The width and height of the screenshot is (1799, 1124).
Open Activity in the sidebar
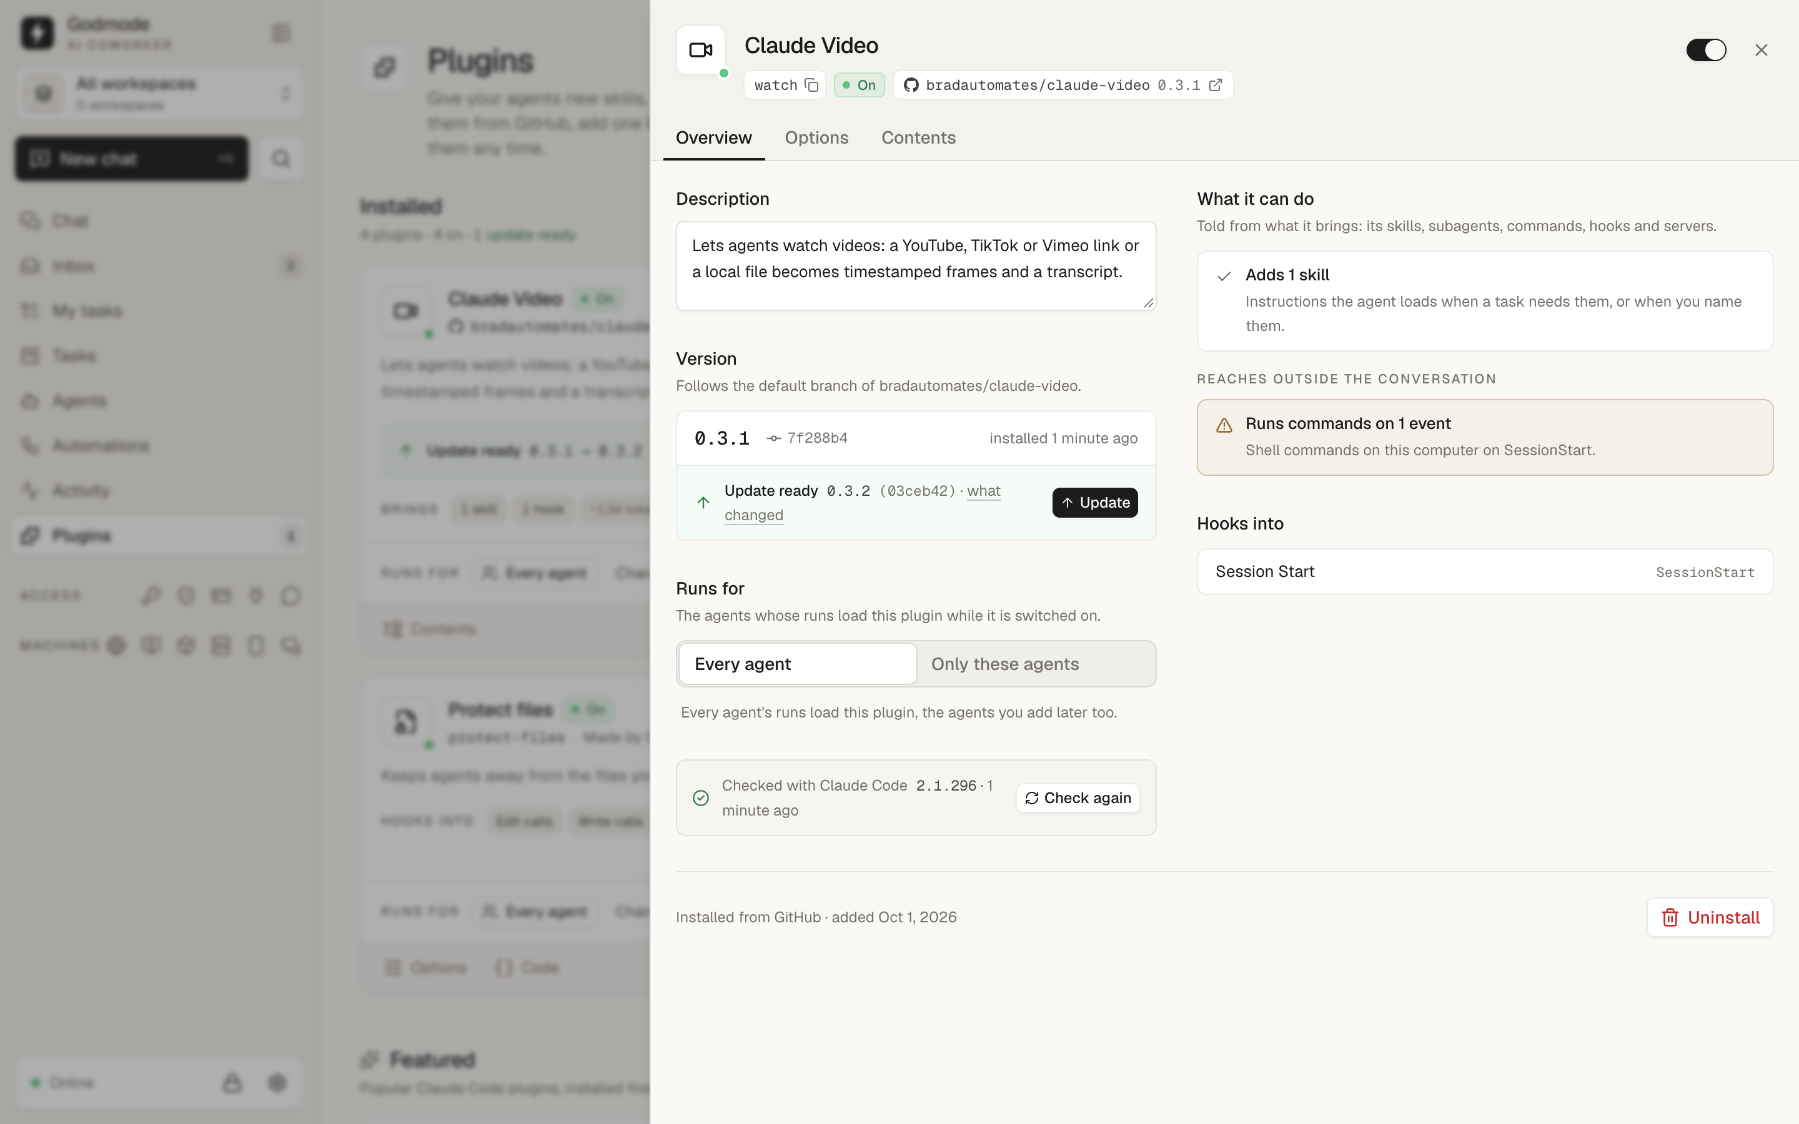click(159, 491)
